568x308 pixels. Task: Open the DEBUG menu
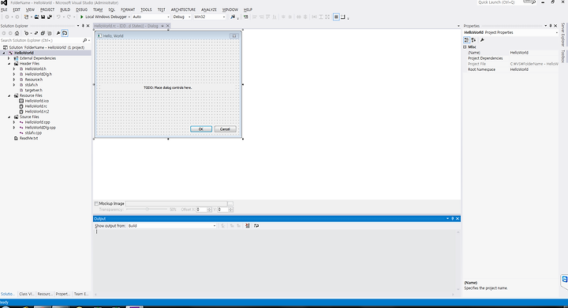pos(81,9)
